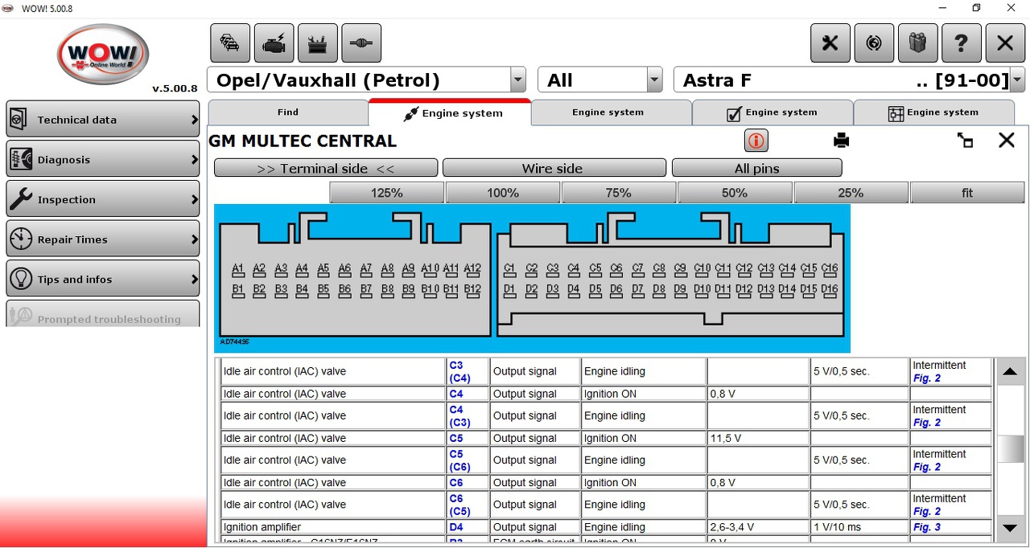Click scroll up arrow of table
The image size is (1030, 548).
point(1011,372)
